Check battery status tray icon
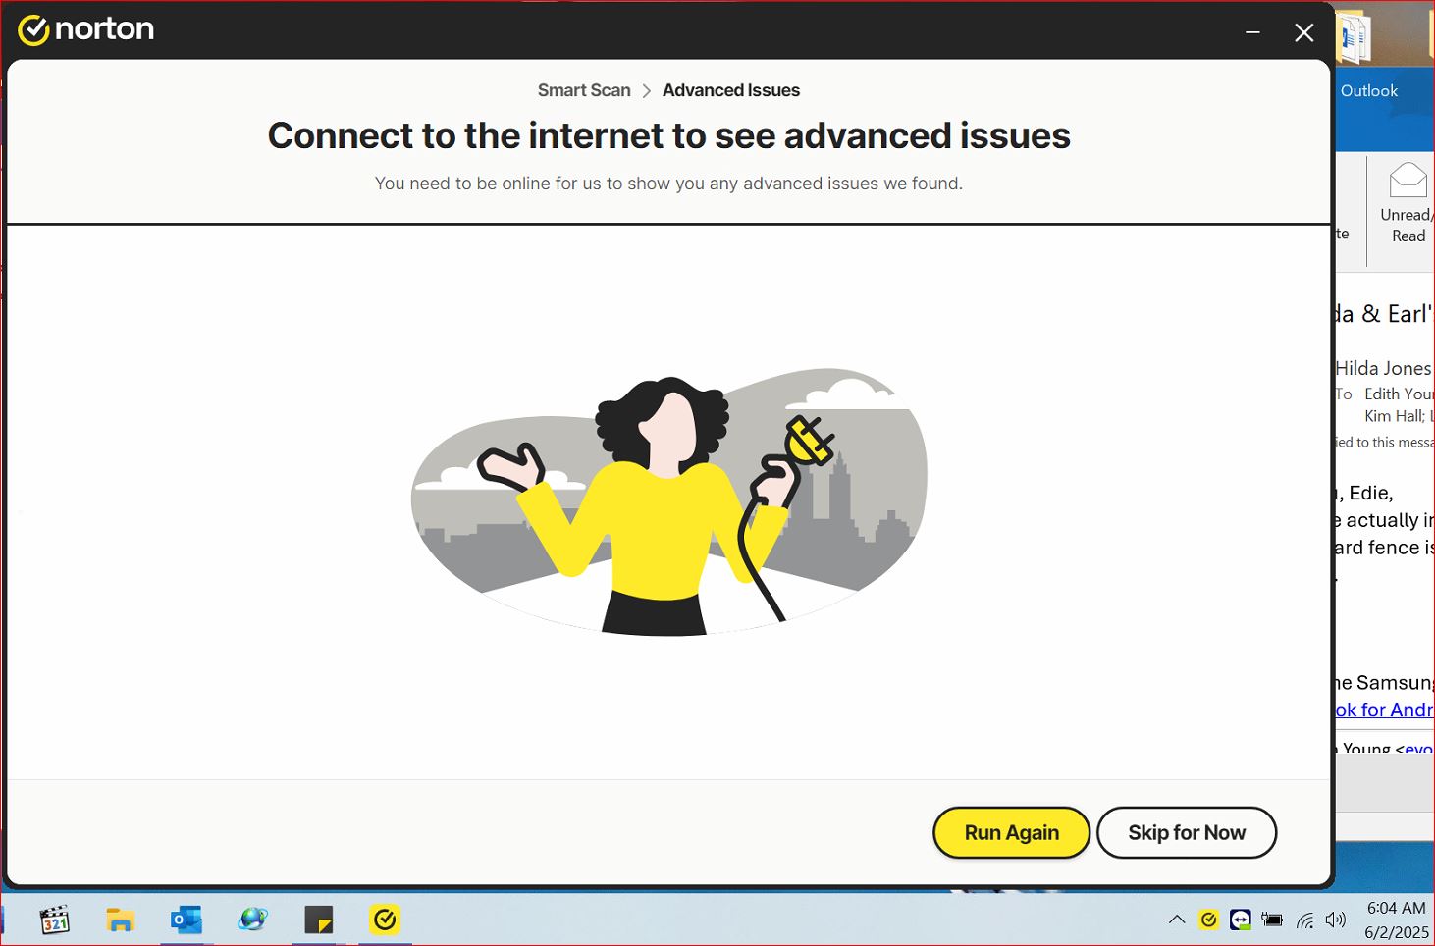Image resolution: width=1435 pixels, height=946 pixels. (x=1272, y=920)
